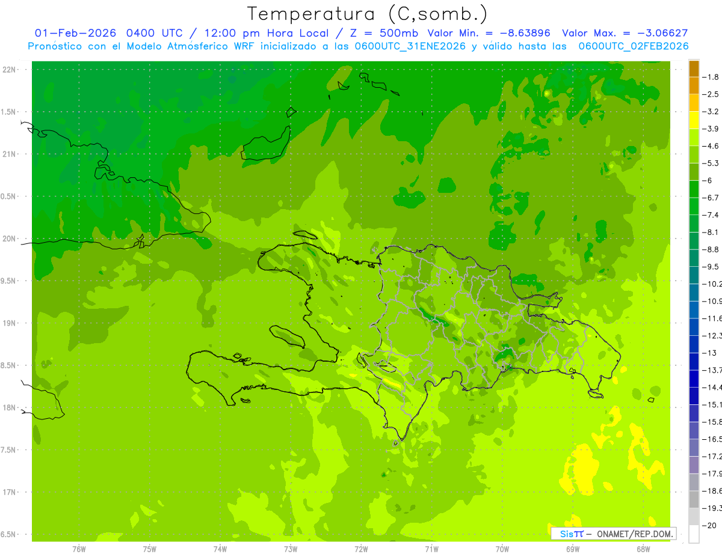Click the colorbar label "-8.1"

pyautogui.click(x=711, y=232)
